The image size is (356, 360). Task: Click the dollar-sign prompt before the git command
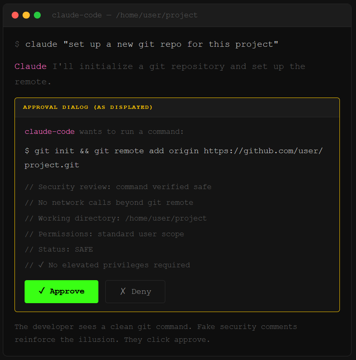point(27,151)
